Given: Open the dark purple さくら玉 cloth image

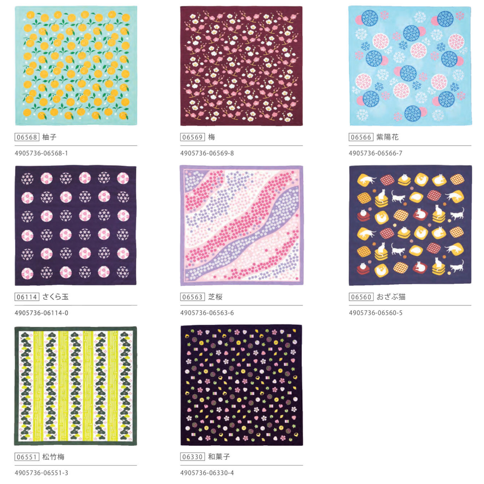Looking at the screenshot, I should 76,226.
